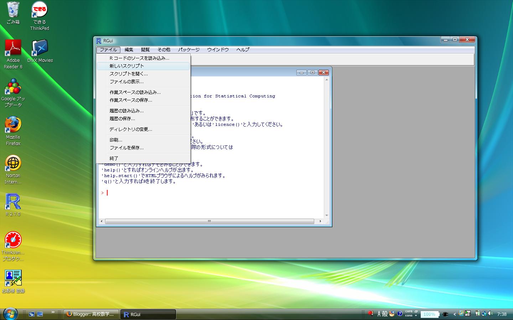Click the R Console command prompt line
The height and width of the screenshot is (320, 513).
(x=211, y=193)
